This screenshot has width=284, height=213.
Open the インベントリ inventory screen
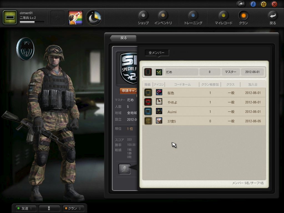(x=163, y=16)
